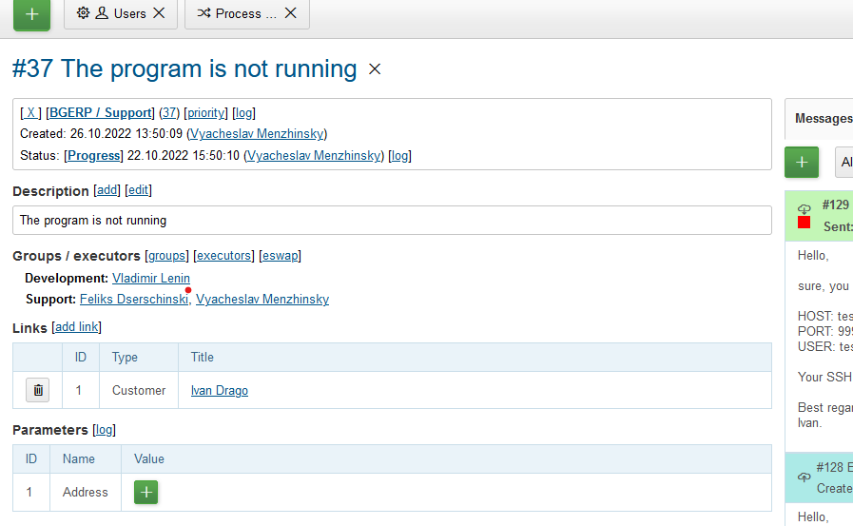853x526 pixels.
Task: Delete the Ivan Drago link with trash icon
Action: 37,390
